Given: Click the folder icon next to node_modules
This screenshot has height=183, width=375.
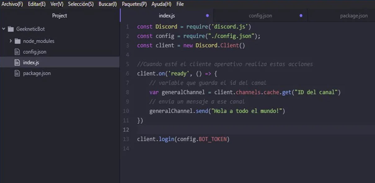Looking at the screenshot, I should (x=18, y=41).
